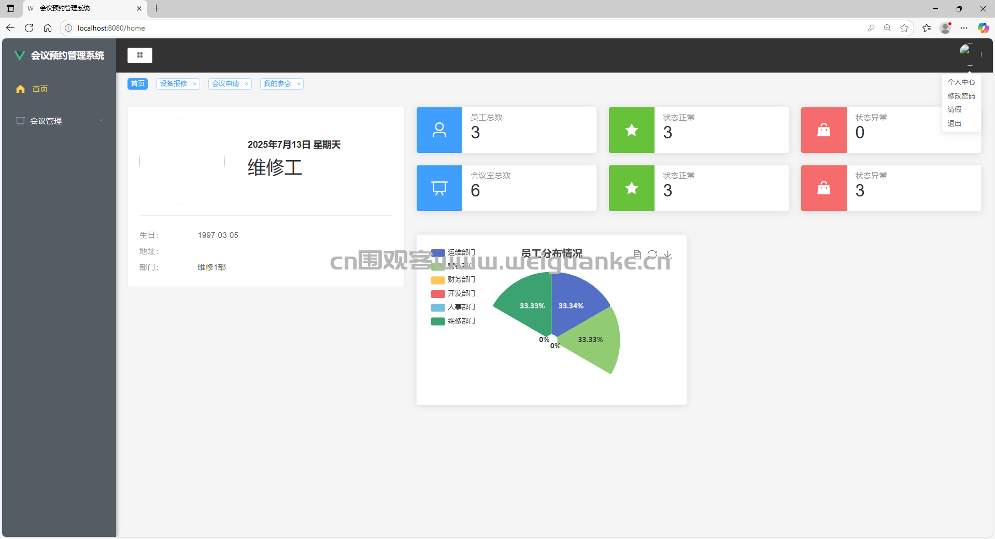
Task: Add this page to favorites with star
Action: (904, 28)
